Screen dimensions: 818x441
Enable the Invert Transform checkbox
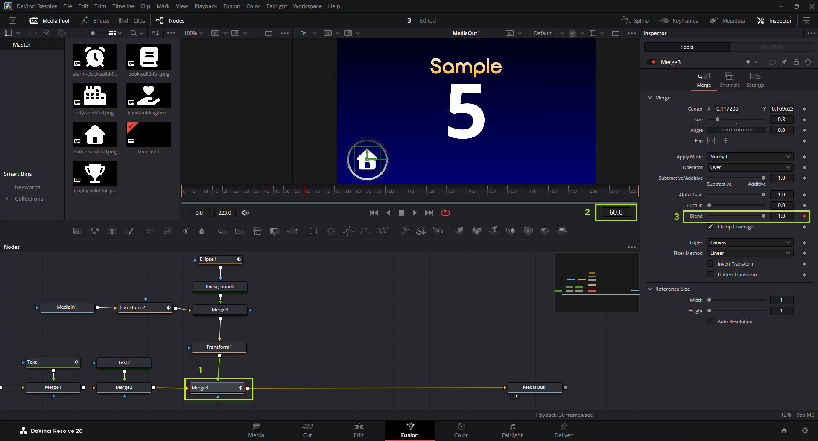pyautogui.click(x=710, y=264)
